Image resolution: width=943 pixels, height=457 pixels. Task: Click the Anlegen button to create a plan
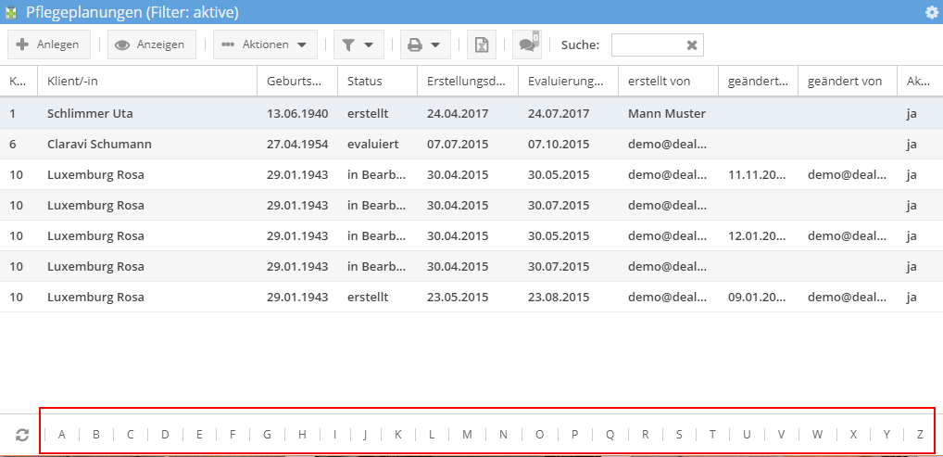48,44
